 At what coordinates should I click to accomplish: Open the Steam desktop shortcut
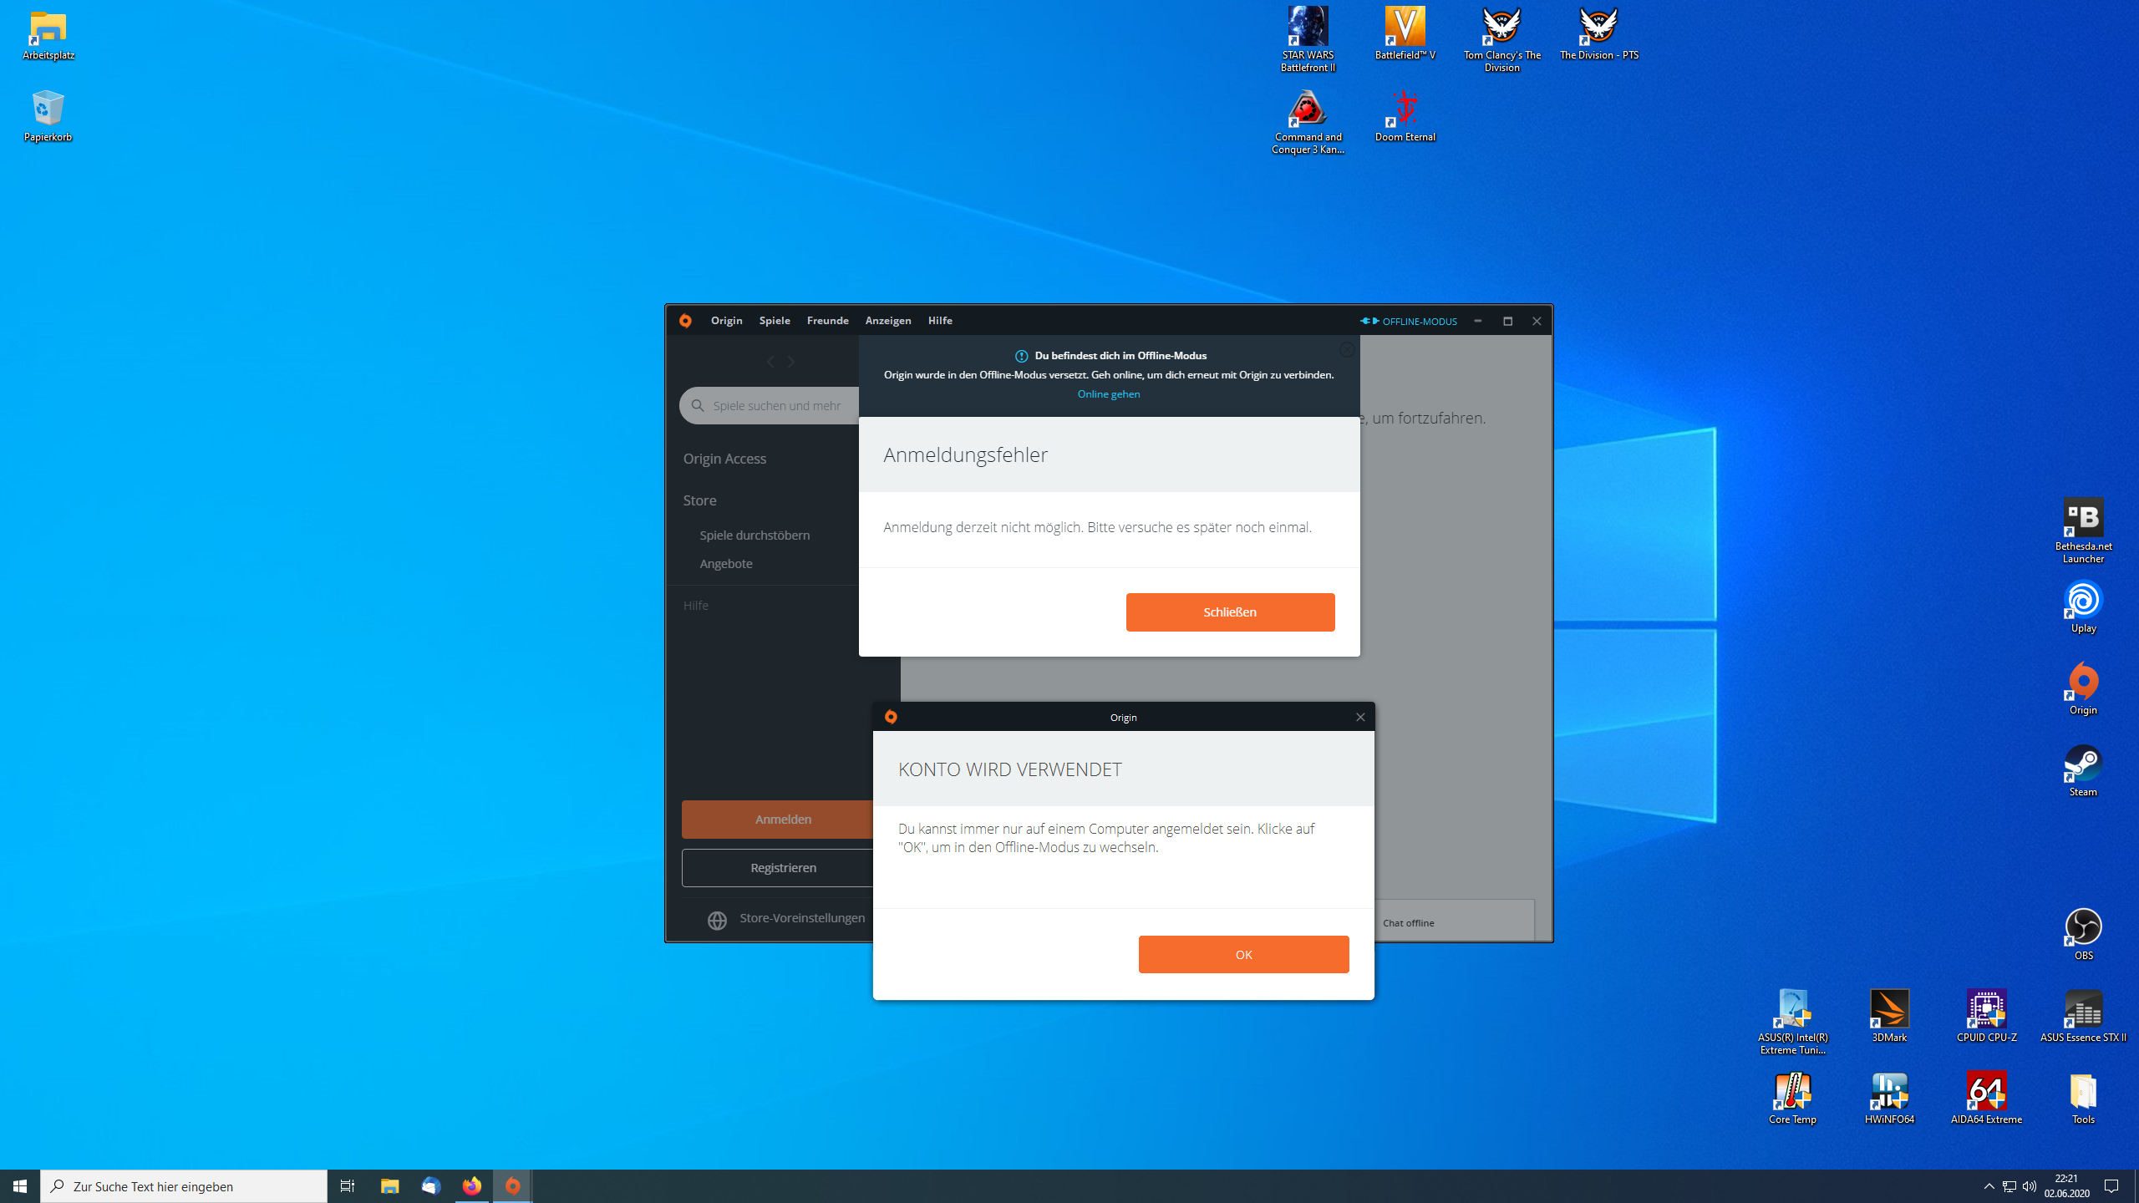[2082, 764]
